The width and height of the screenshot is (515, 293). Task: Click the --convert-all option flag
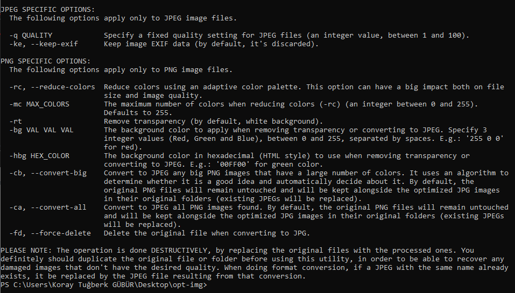(x=59, y=208)
